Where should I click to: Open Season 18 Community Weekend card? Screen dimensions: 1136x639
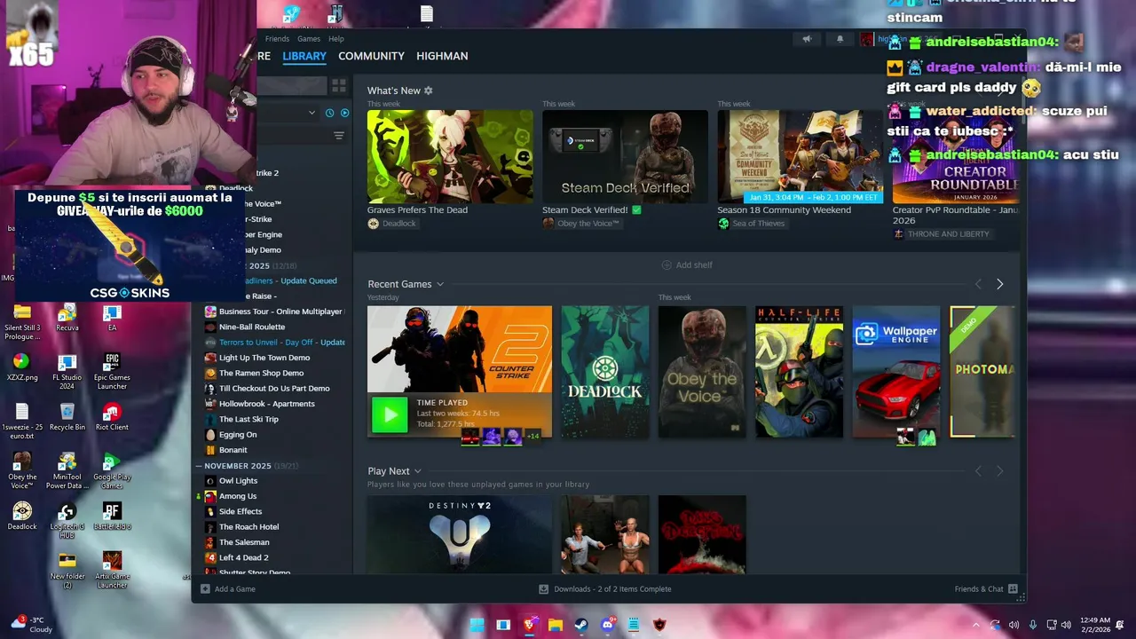[x=800, y=156]
